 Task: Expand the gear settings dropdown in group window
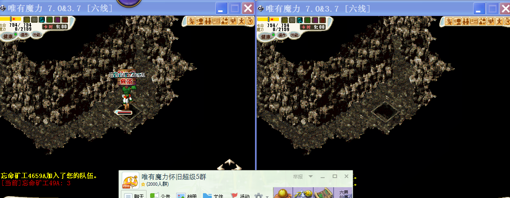coord(267,196)
